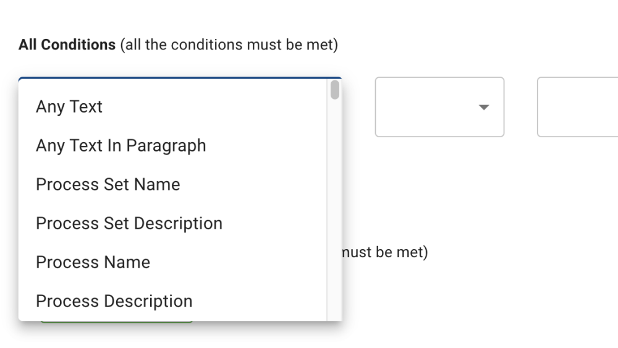618x348 pixels.
Task: Select "Process Set Description" list entry
Action: 129,224
